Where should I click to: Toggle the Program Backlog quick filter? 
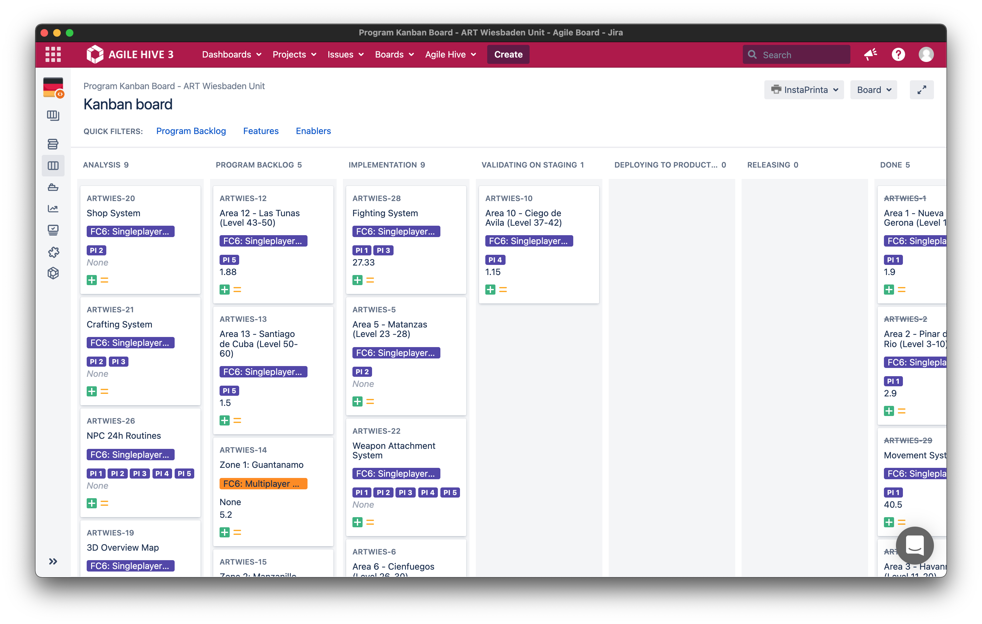point(191,131)
